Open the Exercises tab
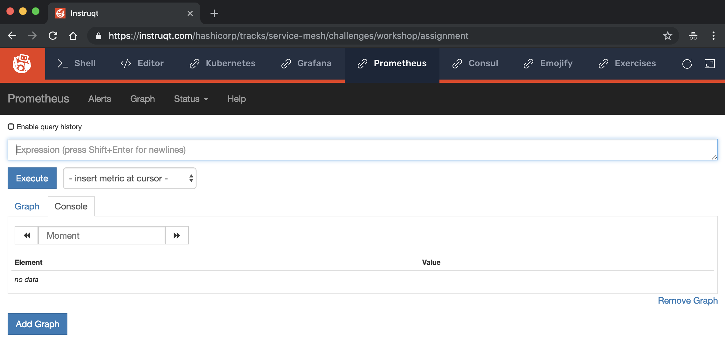725x359 pixels. click(627, 63)
